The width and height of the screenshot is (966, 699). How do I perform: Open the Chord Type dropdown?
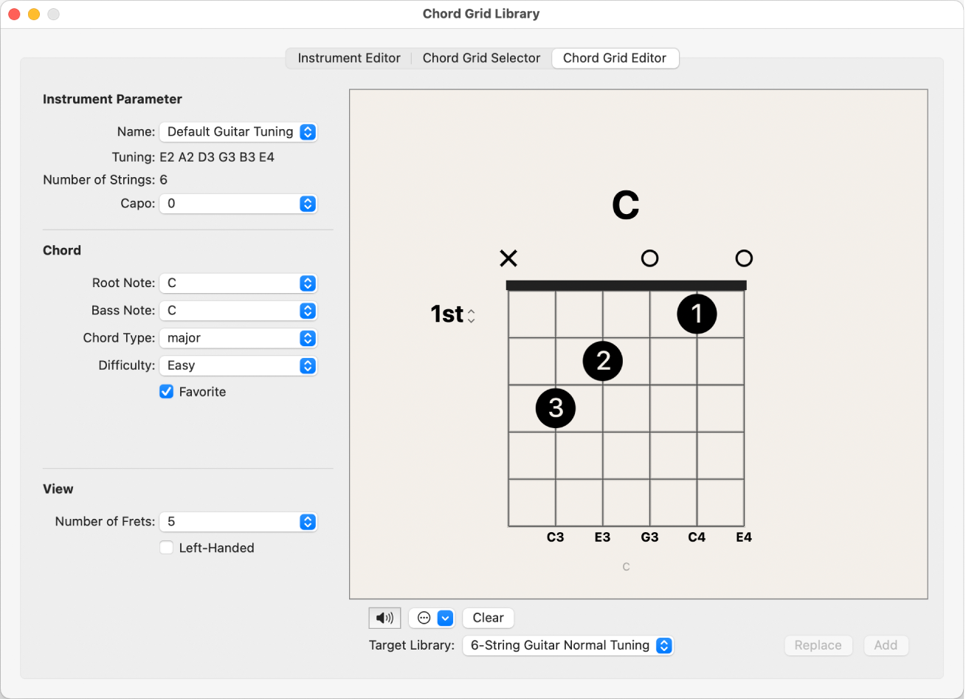click(x=238, y=338)
